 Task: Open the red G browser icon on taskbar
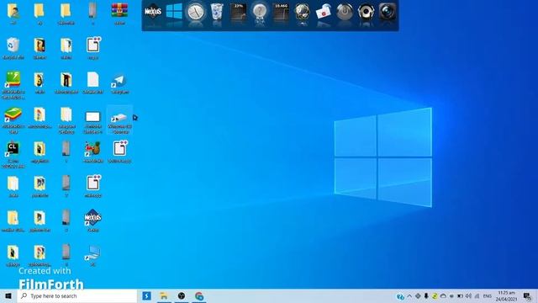pyautogui.click(x=199, y=295)
